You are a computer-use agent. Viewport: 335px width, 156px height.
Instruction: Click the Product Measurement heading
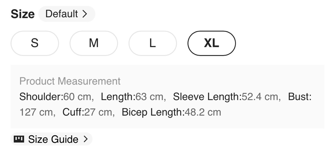coord(70,81)
